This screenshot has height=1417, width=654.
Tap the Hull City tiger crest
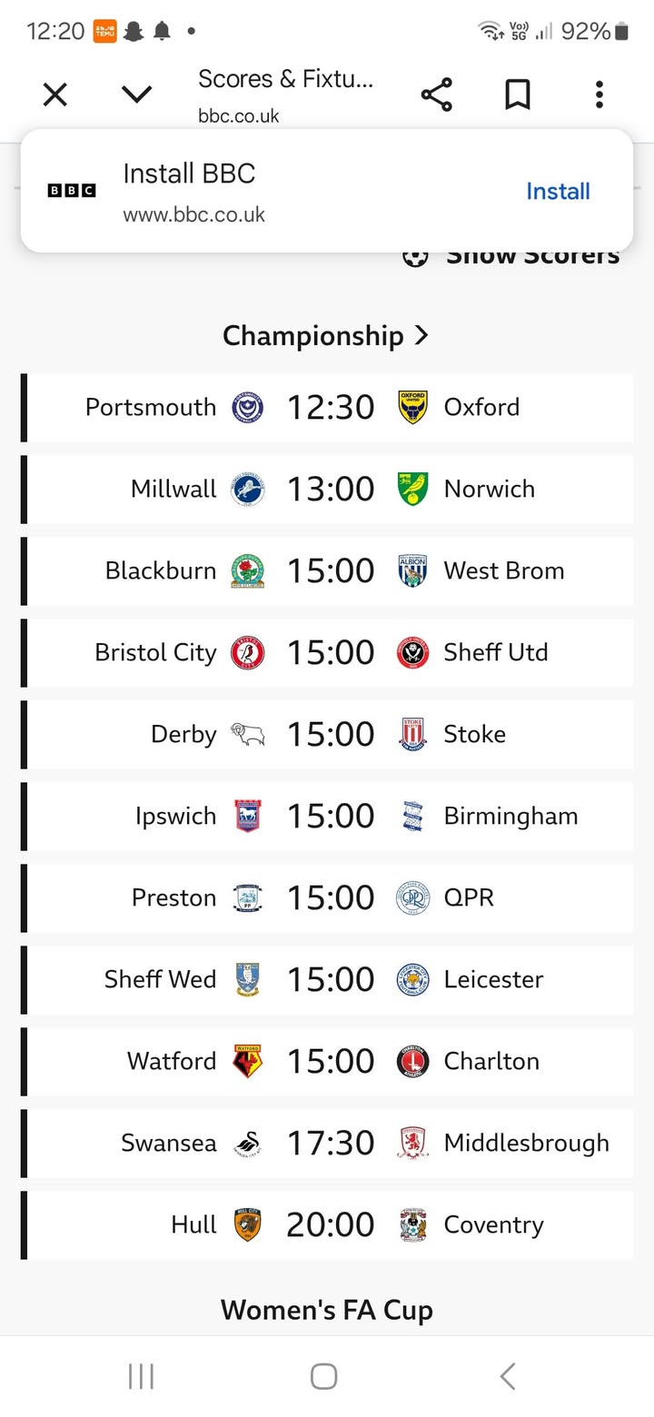click(247, 1225)
